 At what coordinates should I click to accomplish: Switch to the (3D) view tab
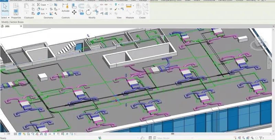pyautogui.click(x=7, y=26)
